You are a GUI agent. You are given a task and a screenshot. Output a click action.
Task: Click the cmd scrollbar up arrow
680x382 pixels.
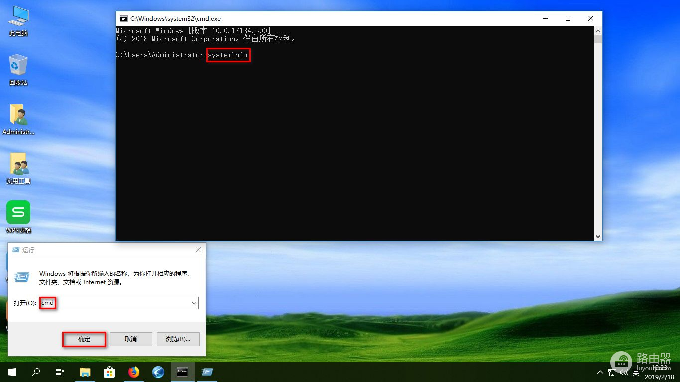598,30
